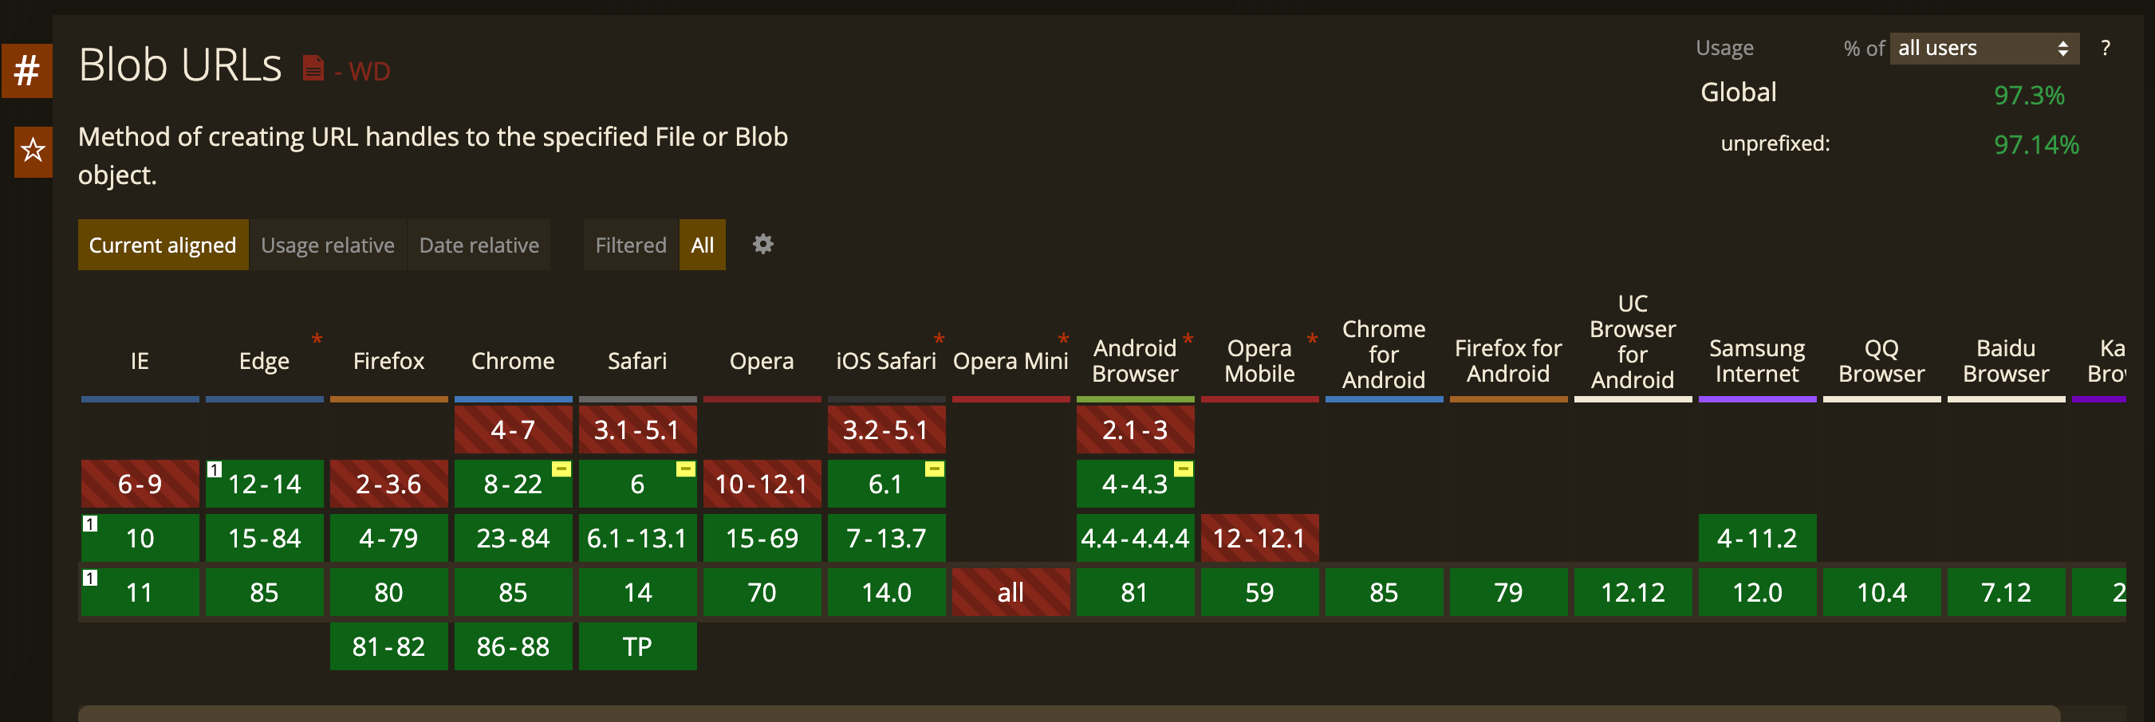Click note marker on Safari 6 cell
The height and width of the screenshot is (722, 2155).
click(686, 469)
